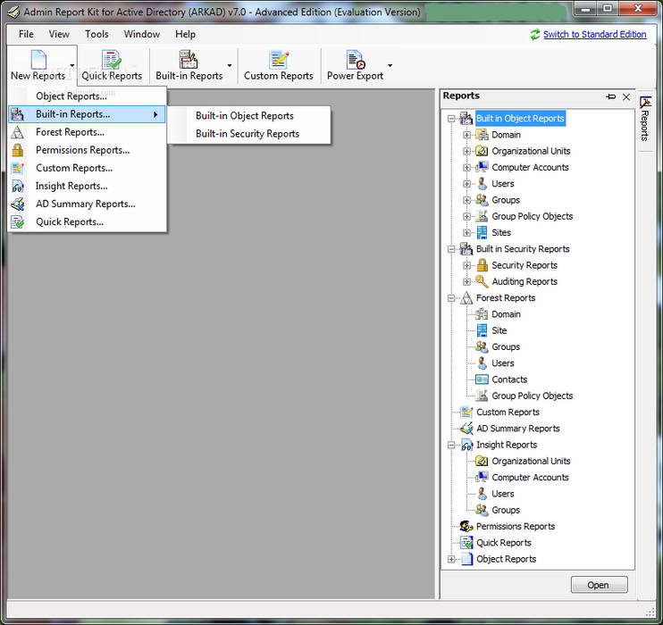Click the refresh icon beside Switch to Standard Edition
Viewport: 663px width, 625px height.
click(x=535, y=34)
